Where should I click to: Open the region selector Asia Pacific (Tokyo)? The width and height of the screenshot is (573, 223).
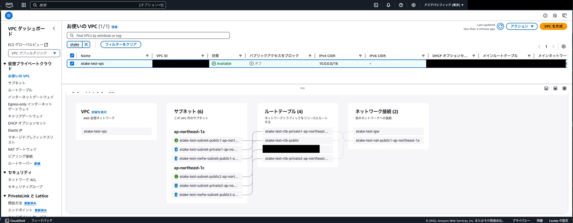pos(444,5)
